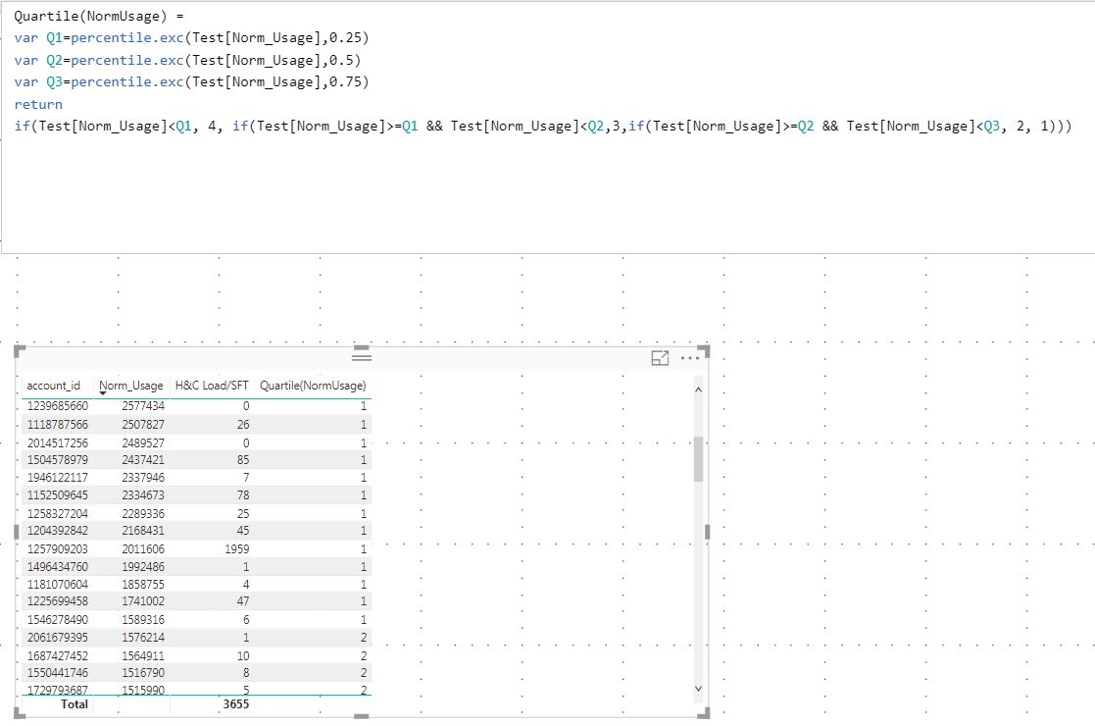Select account_id cell 1204392842
The height and width of the screenshot is (726, 1095).
(57, 531)
